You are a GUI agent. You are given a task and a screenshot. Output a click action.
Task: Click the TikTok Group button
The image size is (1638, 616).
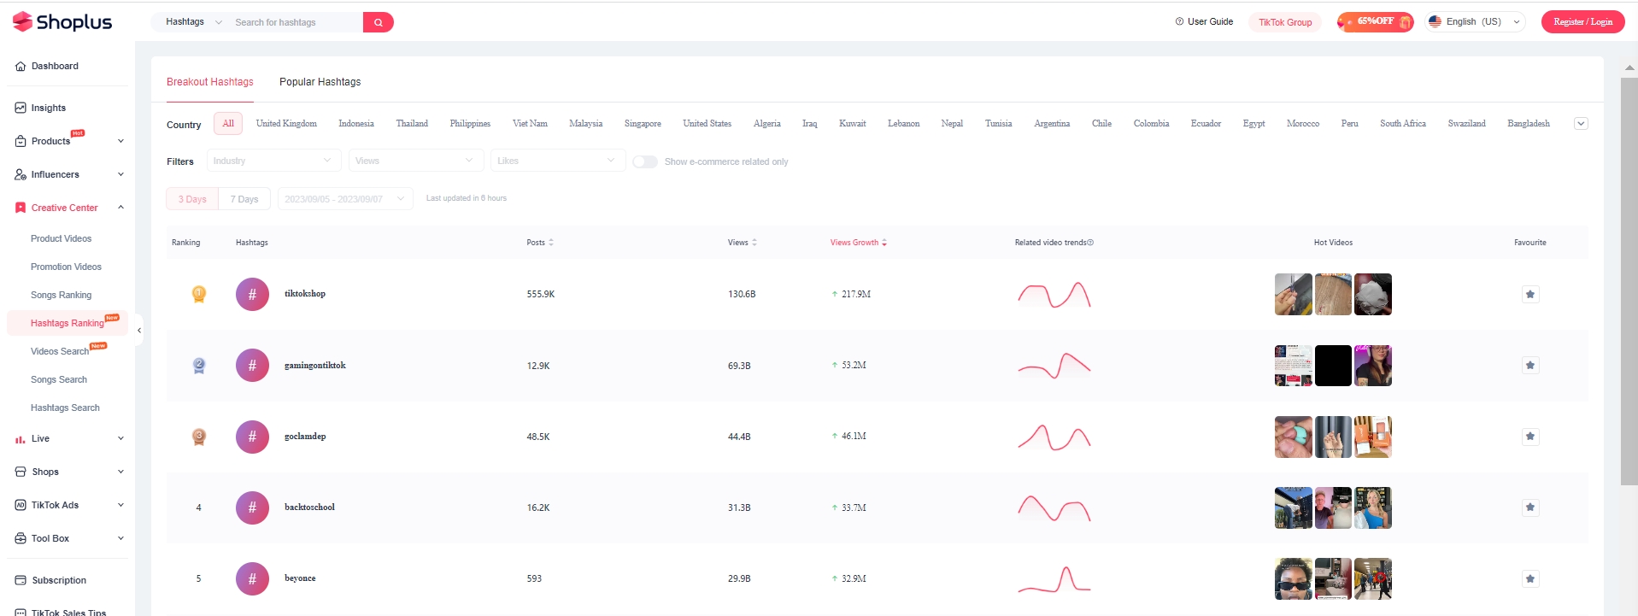coord(1285,22)
